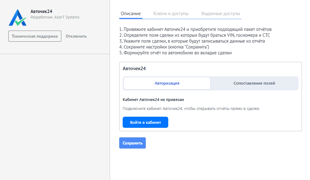Open Техническая поддержка button

[35, 36]
